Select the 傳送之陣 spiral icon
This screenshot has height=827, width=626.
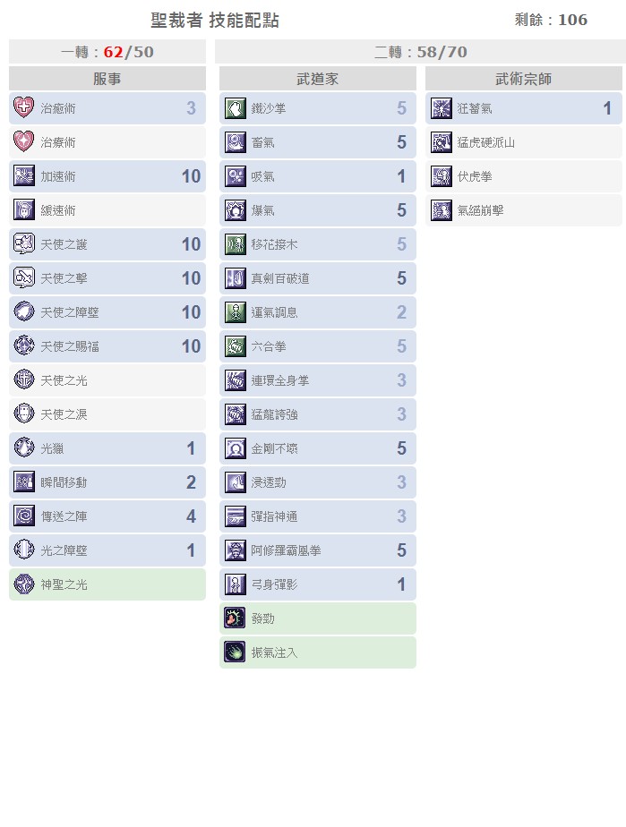24,516
